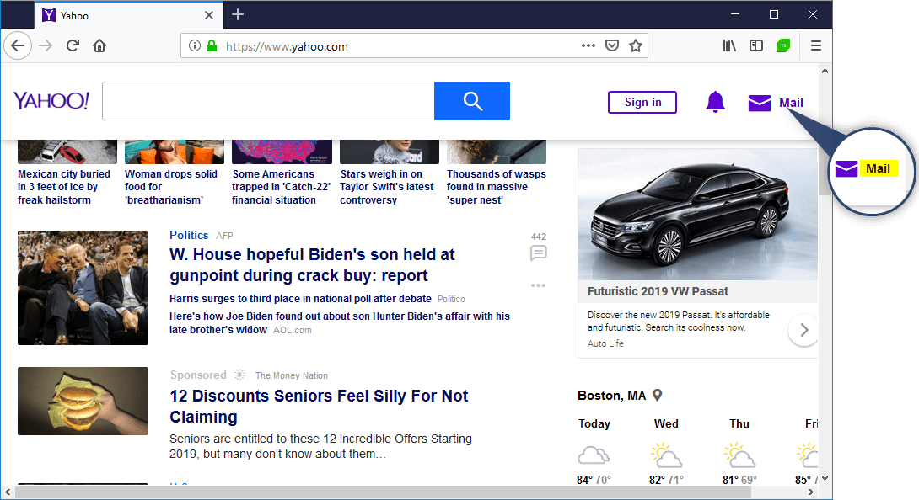
Task: Open the browser home page
Action: 99,45
